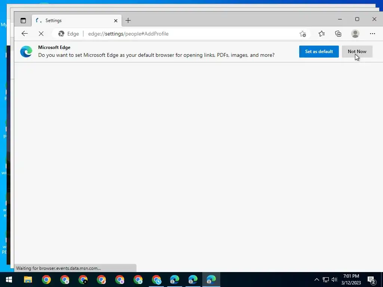Stop loading the page
Viewport: 383px width, 287px height.
tap(41, 34)
